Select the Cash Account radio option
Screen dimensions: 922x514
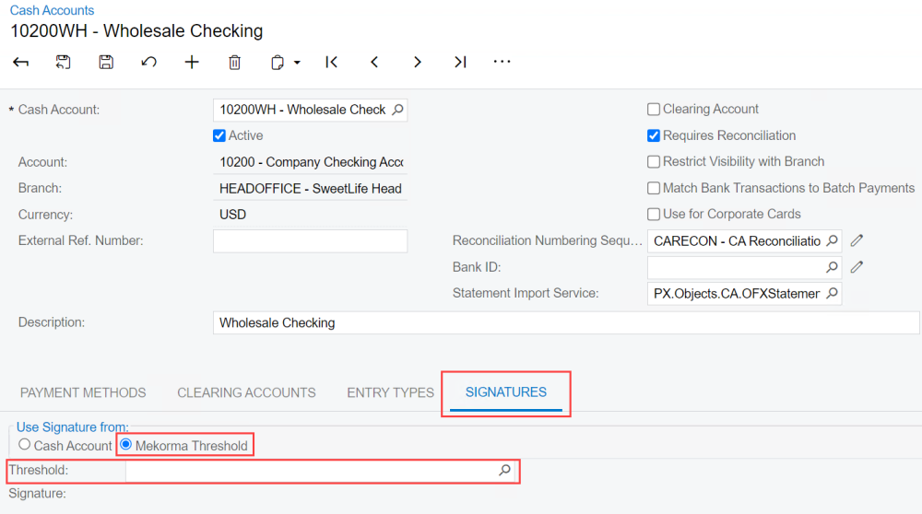click(25, 445)
